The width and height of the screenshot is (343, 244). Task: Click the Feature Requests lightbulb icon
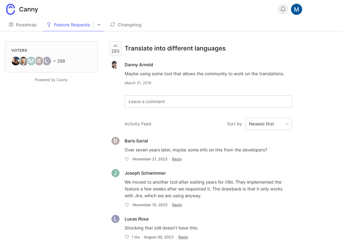coord(49,24)
